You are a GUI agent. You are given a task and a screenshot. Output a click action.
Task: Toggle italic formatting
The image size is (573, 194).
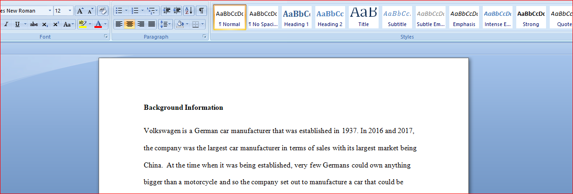(7, 24)
